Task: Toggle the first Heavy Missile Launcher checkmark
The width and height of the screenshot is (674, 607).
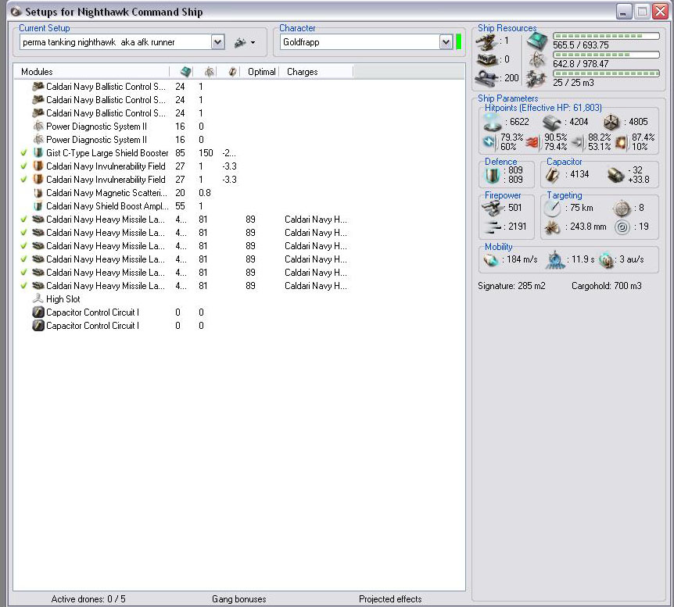Action: 23,219
